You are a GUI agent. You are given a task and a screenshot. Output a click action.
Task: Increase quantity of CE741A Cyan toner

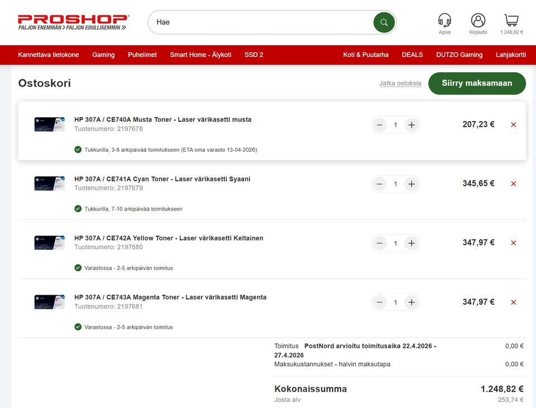(x=411, y=184)
